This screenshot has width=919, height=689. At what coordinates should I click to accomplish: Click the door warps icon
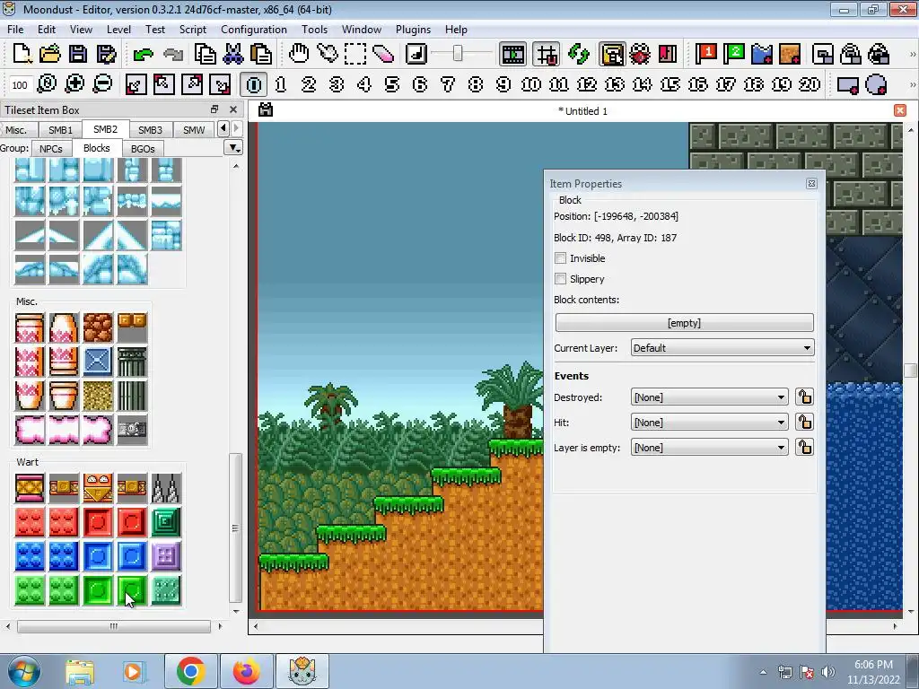tap(668, 54)
